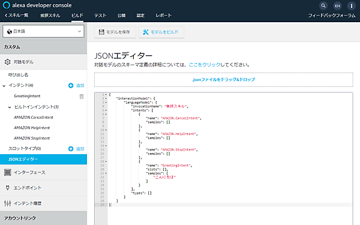360x225 pixels.
Task: Switch to the テスト tab
Action: [x=100, y=16]
